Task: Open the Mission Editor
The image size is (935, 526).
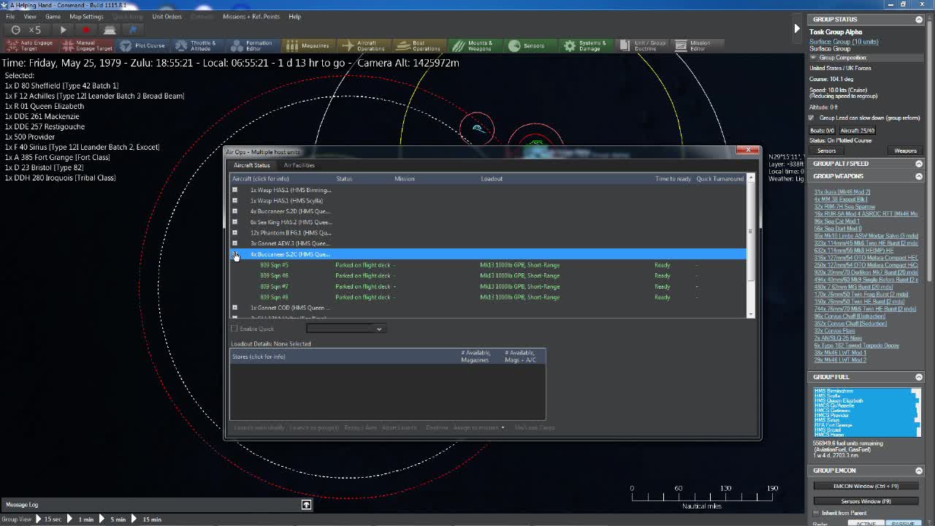Action: pos(692,45)
